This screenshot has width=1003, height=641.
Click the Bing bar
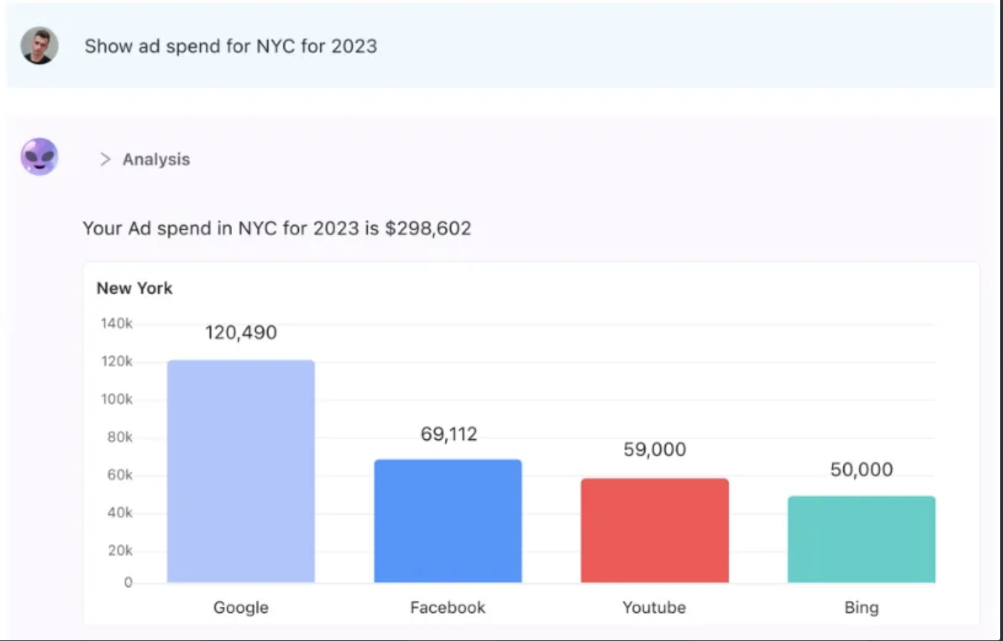tap(862, 539)
